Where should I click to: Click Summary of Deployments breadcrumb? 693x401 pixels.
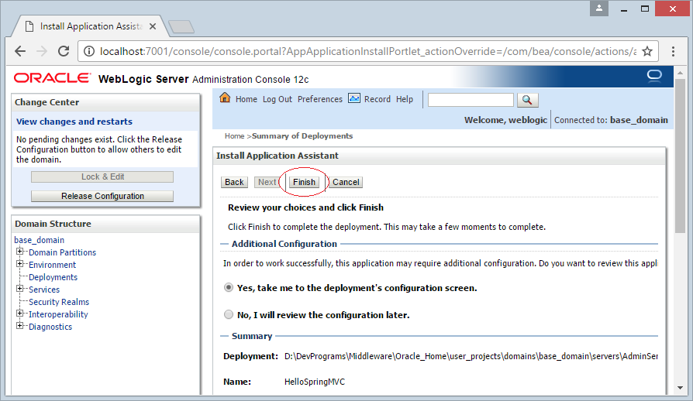point(302,136)
